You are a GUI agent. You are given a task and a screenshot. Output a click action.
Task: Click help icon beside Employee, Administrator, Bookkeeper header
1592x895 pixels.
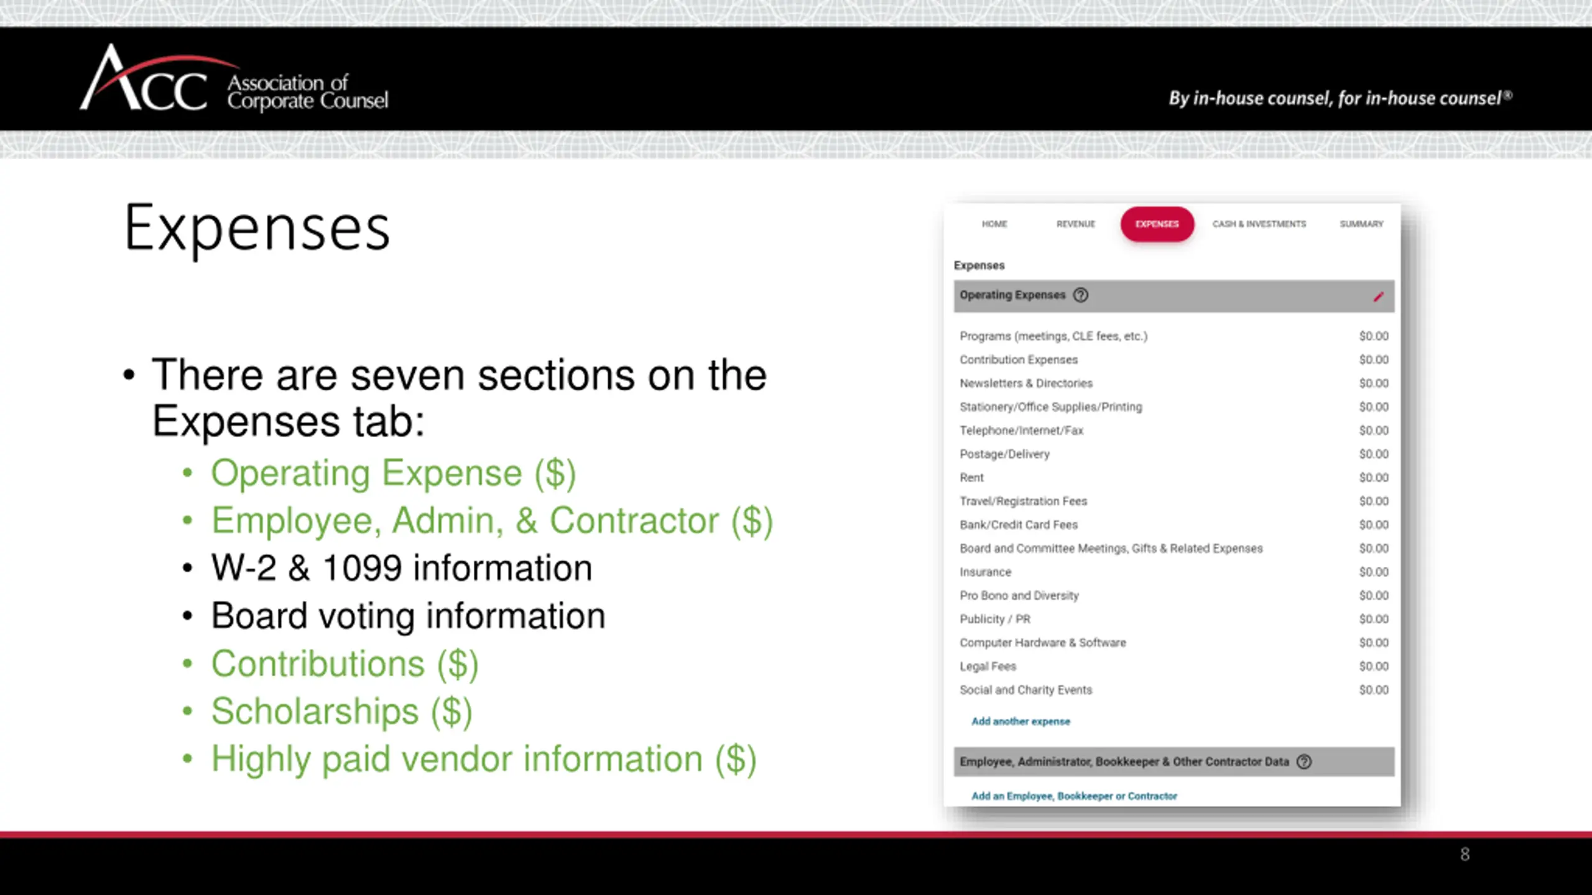1304,761
